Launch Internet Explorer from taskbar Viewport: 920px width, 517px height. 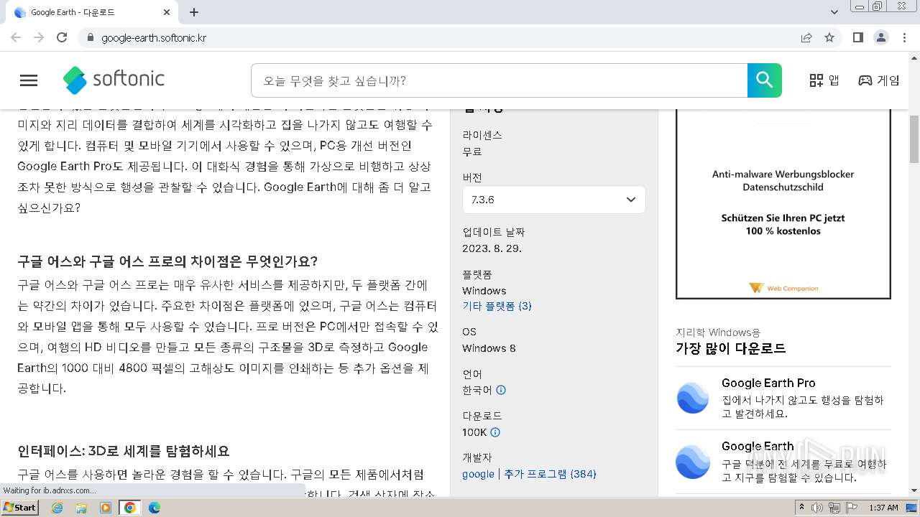pyautogui.click(x=57, y=508)
